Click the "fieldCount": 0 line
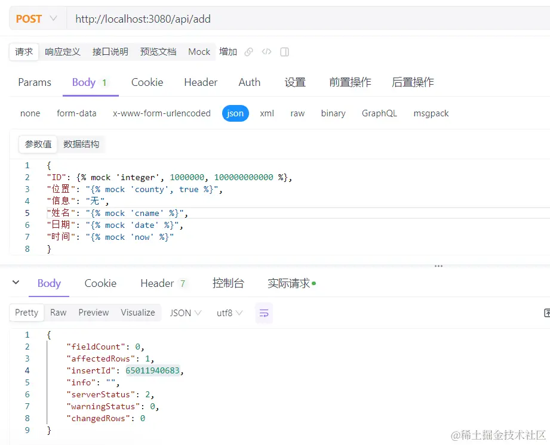The height and width of the screenshot is (445, 550). (105, 347)
